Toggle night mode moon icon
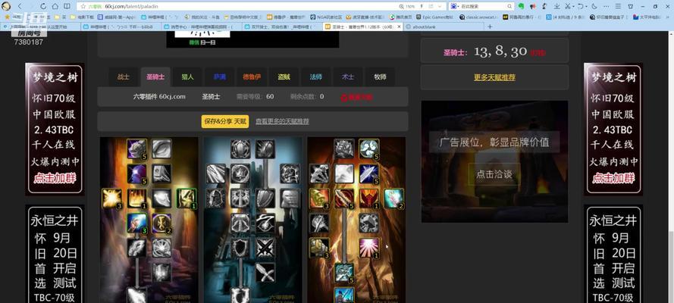674x303 pixels. point(594,6)
